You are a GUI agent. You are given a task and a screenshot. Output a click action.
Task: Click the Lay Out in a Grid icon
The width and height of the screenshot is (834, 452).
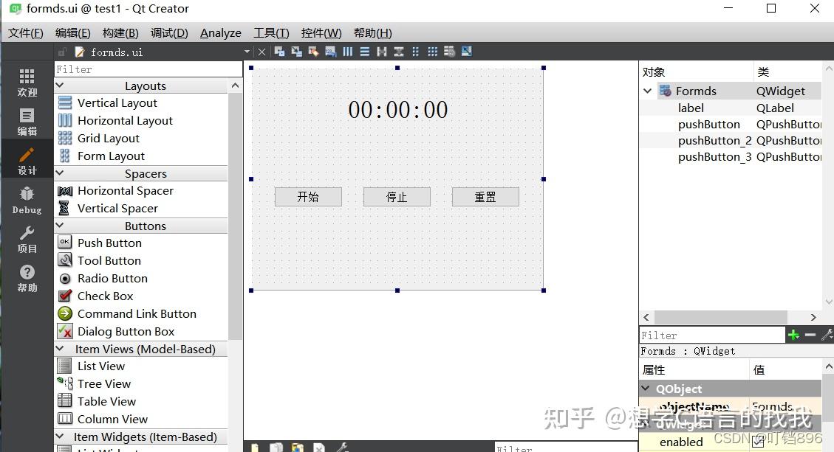click(432, 51)
